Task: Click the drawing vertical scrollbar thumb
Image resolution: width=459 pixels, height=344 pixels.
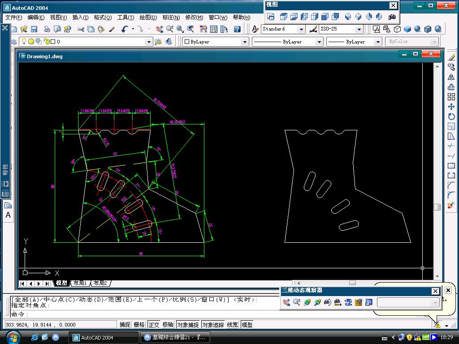Action: click(437, 207)
